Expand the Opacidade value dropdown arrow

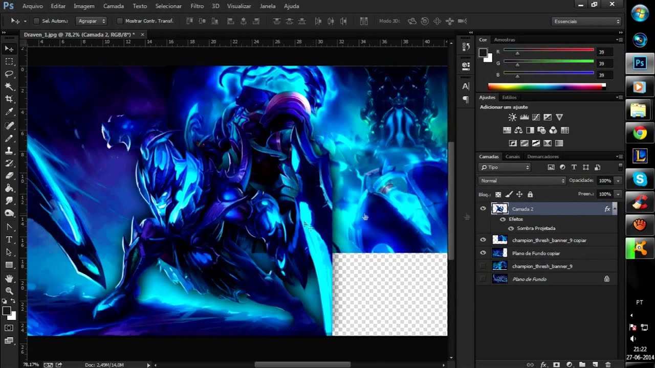[x=618, y=180]
